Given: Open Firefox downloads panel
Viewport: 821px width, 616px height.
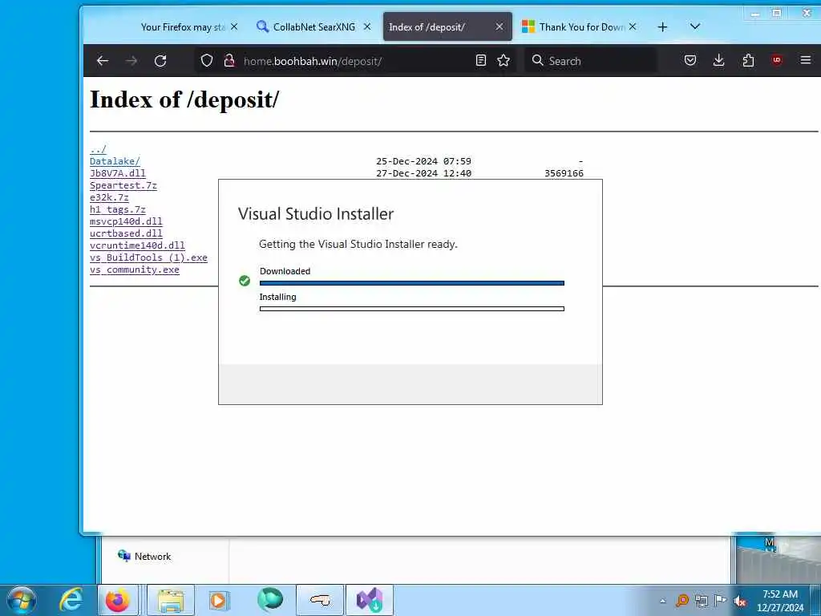Looking at the screenshot, I should coord(719,61).
